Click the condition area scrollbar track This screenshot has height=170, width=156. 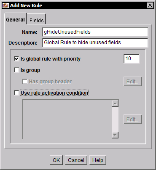coord(115,120)
